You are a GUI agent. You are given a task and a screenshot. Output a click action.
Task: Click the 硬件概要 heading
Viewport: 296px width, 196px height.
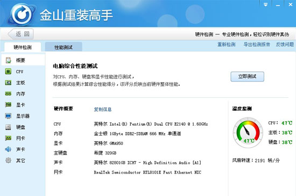tap(64, 108)
